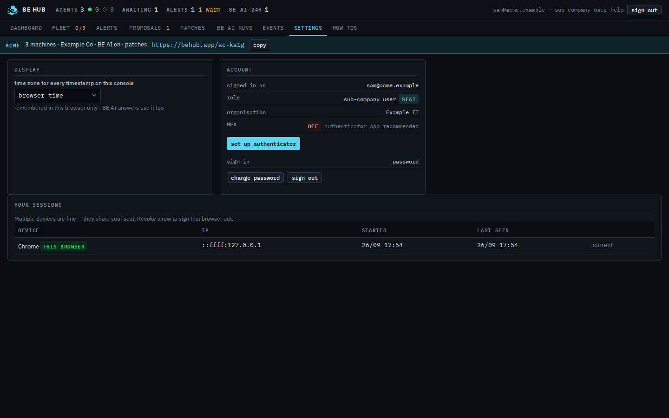Click the Agents 3 header counter

pos(70,10)
